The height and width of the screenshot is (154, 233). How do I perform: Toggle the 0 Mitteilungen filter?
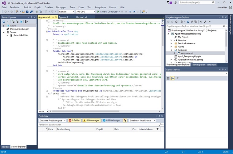111,120
